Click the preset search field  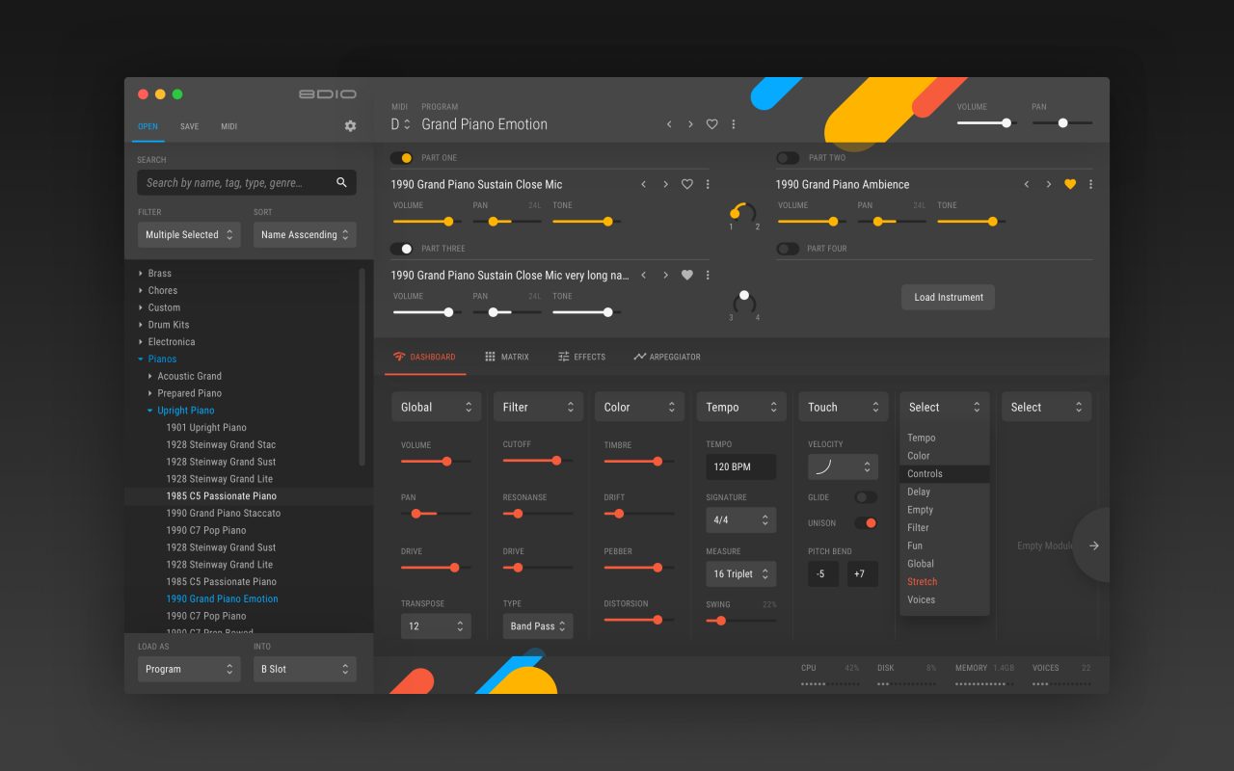tap(236, 182)
